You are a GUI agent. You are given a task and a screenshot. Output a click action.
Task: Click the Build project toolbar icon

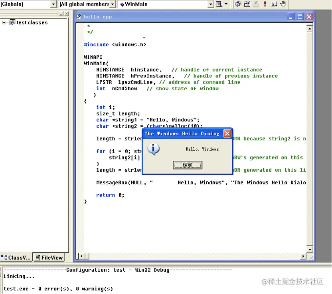pyautogui.click(x=247, y=4)
